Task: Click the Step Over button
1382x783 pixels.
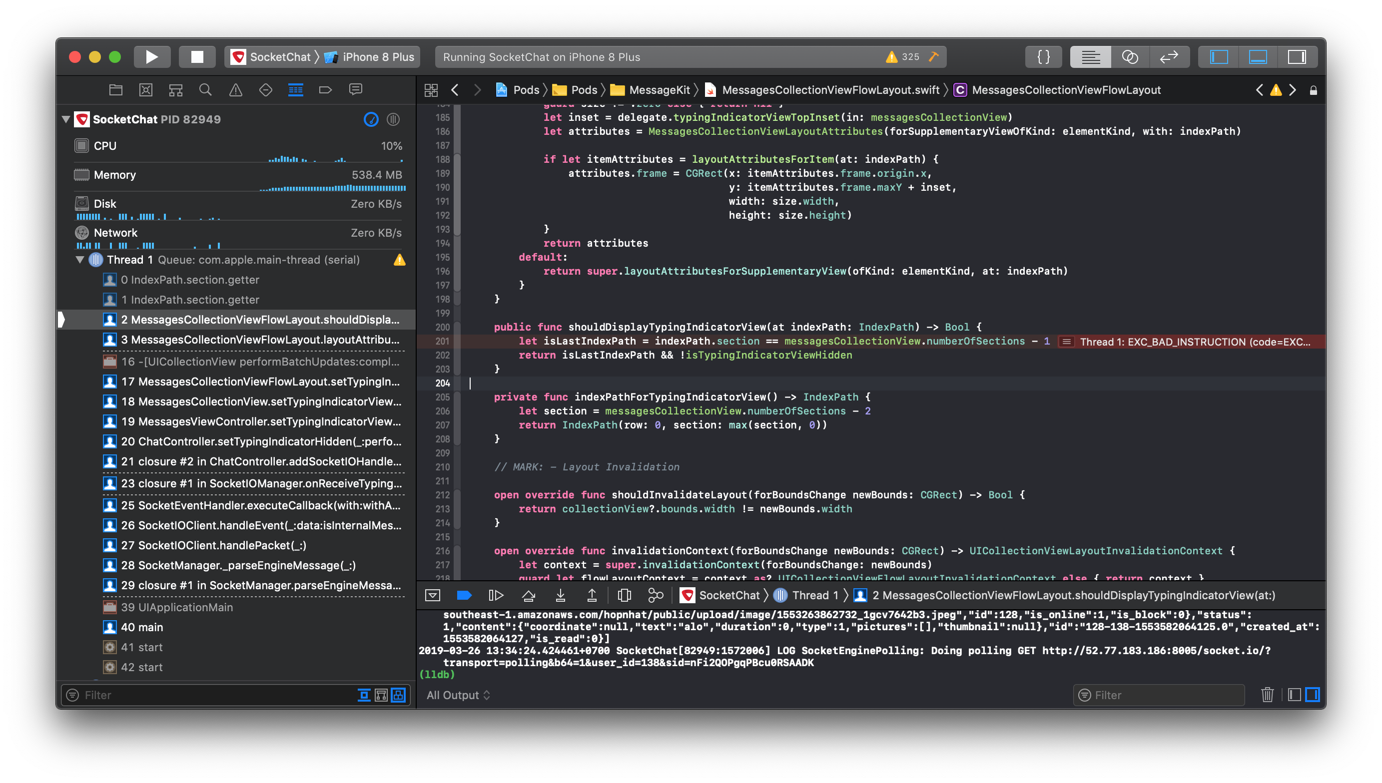Action: coord(528,595)
